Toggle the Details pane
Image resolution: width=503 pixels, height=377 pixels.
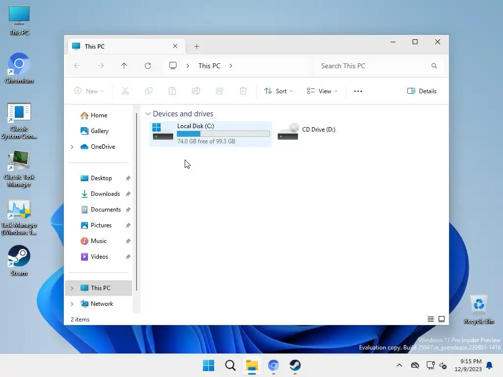[x=421, y=91]
